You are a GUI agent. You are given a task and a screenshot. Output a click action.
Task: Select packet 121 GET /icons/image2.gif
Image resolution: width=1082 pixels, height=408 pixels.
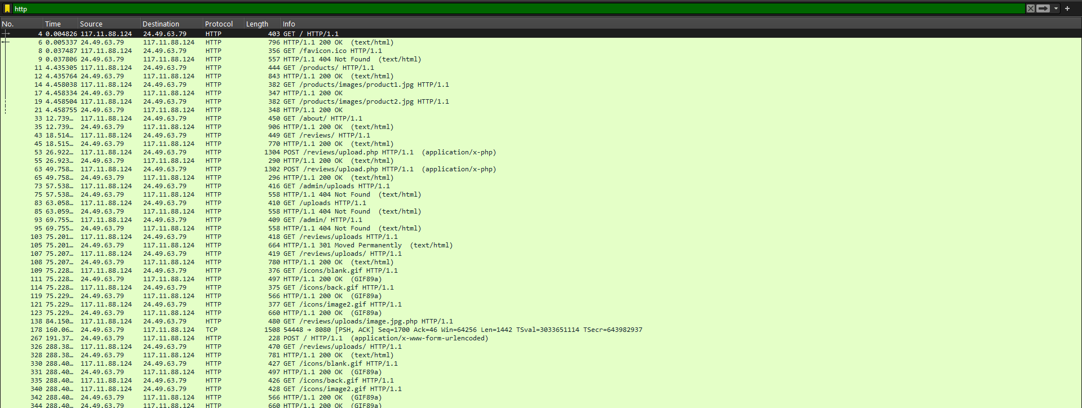(x=541, y=304)
